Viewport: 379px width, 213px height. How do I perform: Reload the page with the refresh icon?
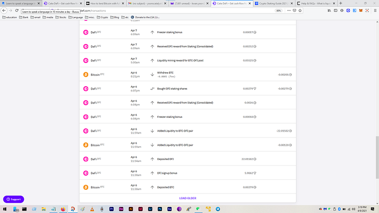pyautogui.click(x=17, y=10)
